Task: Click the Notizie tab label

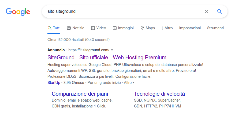Action: 78,28
